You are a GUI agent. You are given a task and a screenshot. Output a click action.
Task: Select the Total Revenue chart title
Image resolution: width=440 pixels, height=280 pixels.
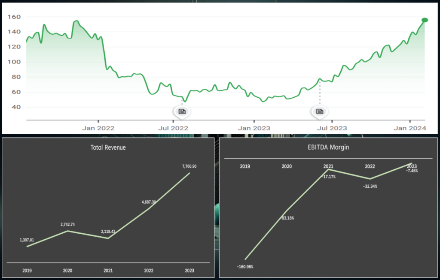tap(108, 148)
